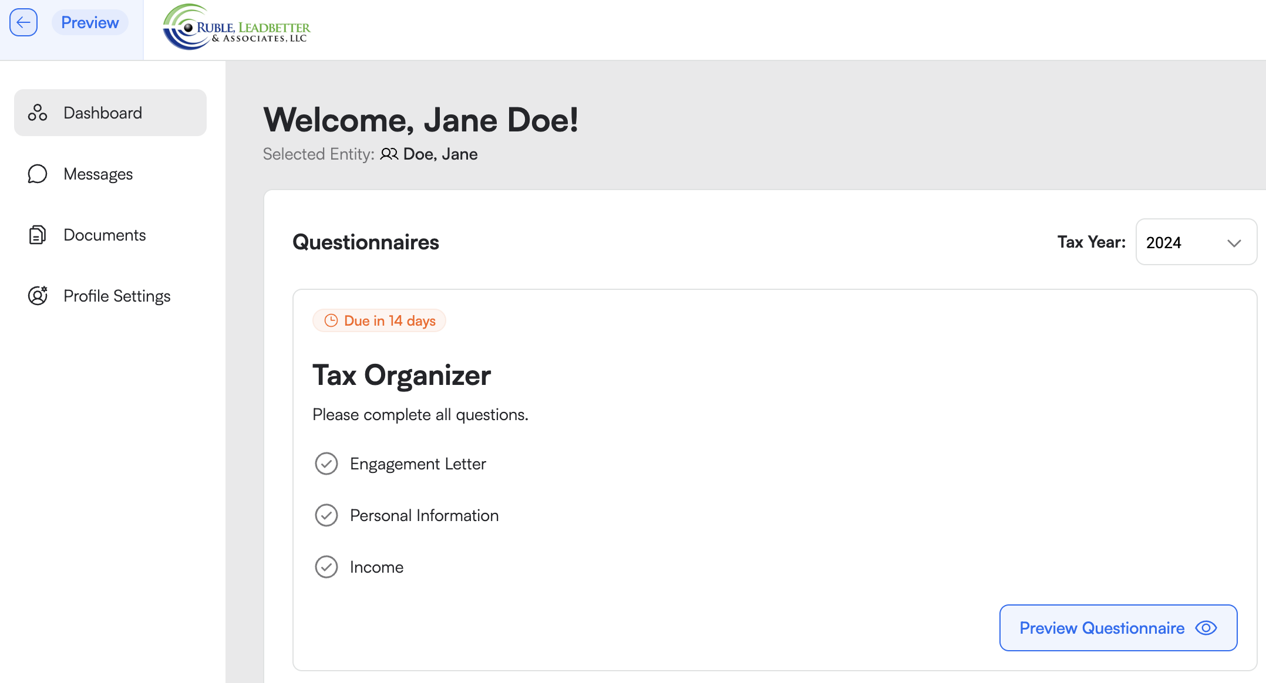The width and height of the screenshot is (1266, 683).
Task: Click the back arrow icon
Action: click(x=23, y=23)
